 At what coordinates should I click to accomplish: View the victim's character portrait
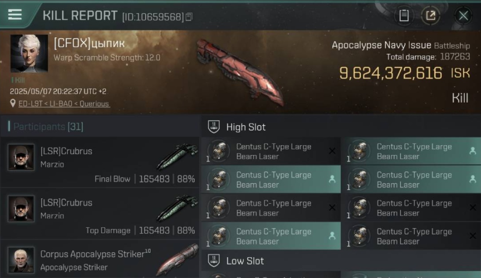click(x=29, y=54)
